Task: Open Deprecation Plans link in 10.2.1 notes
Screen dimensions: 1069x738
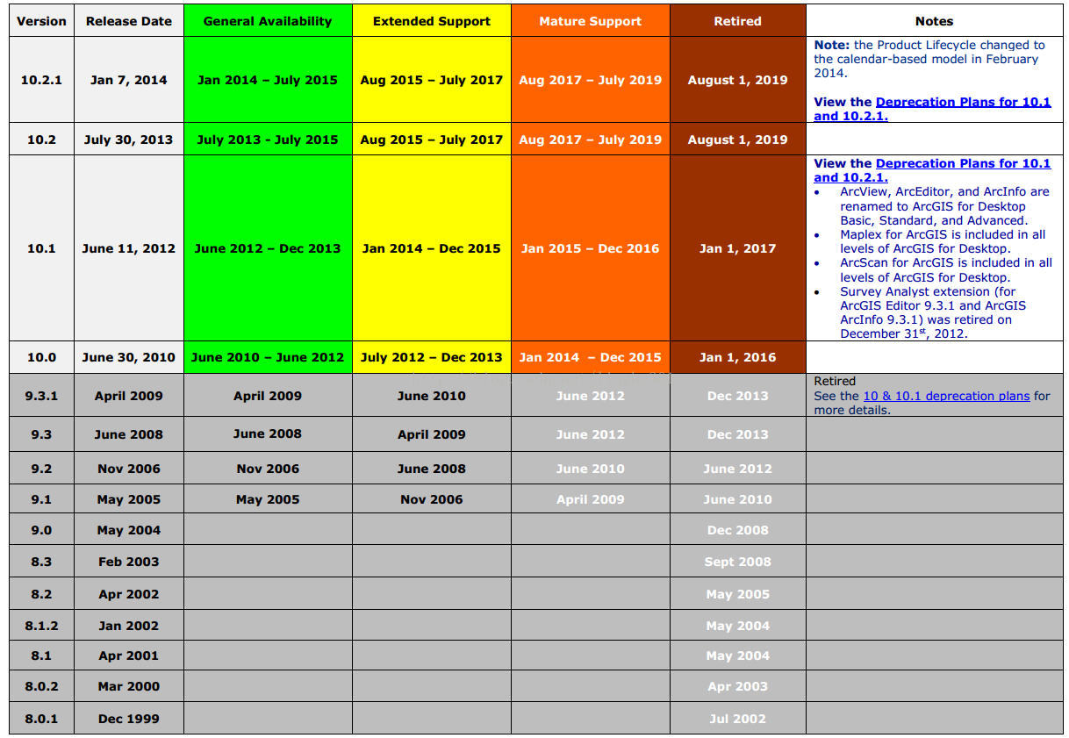Action: (x=932, y=109)
